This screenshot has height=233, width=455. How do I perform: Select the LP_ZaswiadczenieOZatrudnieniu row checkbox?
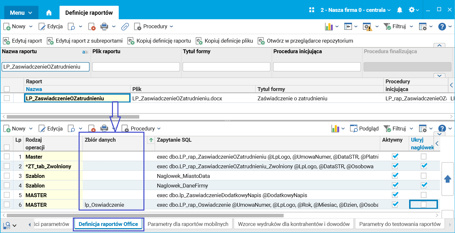(x=7, y=98)
